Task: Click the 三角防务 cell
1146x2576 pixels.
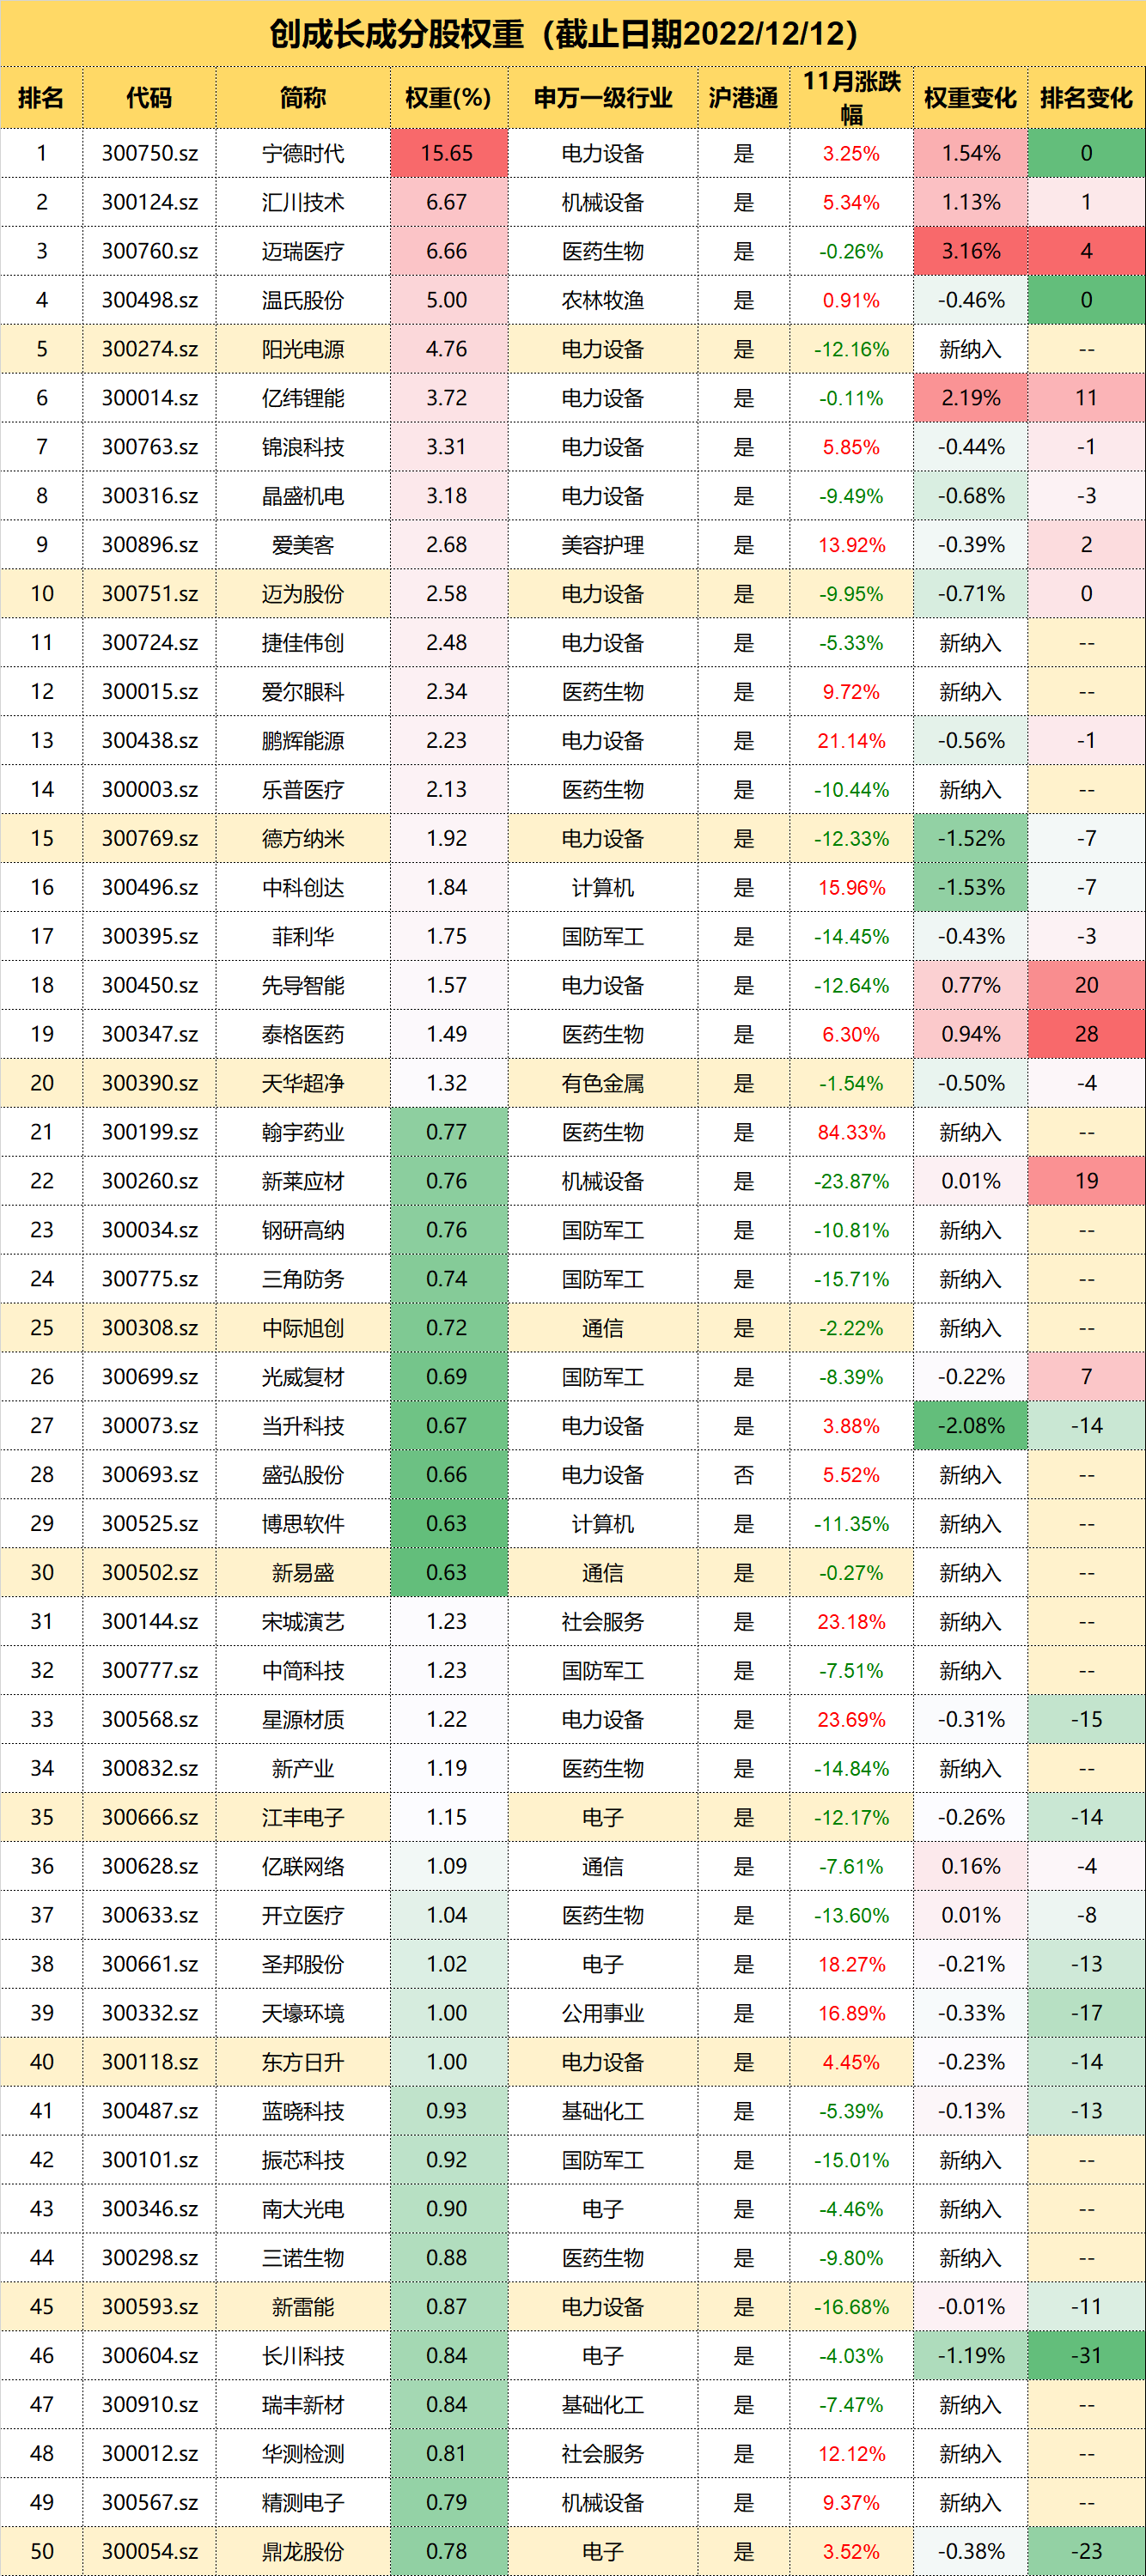Action: tap(302, 1279)
